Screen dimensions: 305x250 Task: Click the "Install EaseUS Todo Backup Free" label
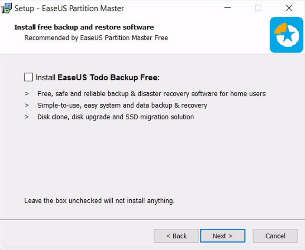(x=98, y=77)
